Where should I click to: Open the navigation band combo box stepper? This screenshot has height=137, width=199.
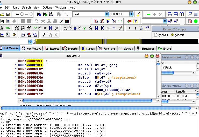click(30, 42)
